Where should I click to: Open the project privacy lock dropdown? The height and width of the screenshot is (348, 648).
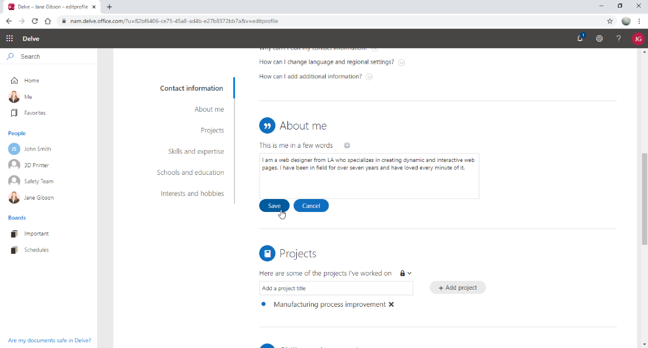406,273
